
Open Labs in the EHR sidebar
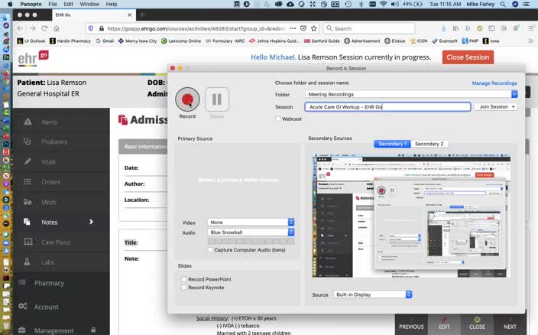tap(47, 262)
